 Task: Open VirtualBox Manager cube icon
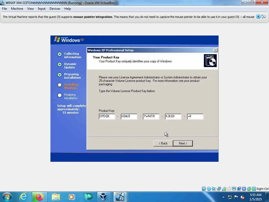click(104, 197)
